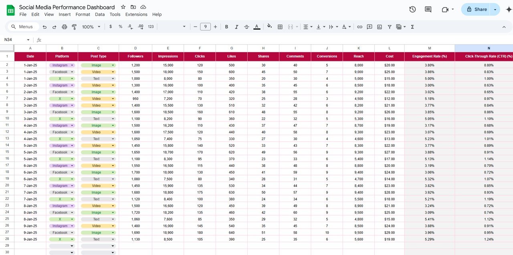The height and width of the screenshot is (255, 513).
Task: Click the Meet video camera icon
Action: 445,9
